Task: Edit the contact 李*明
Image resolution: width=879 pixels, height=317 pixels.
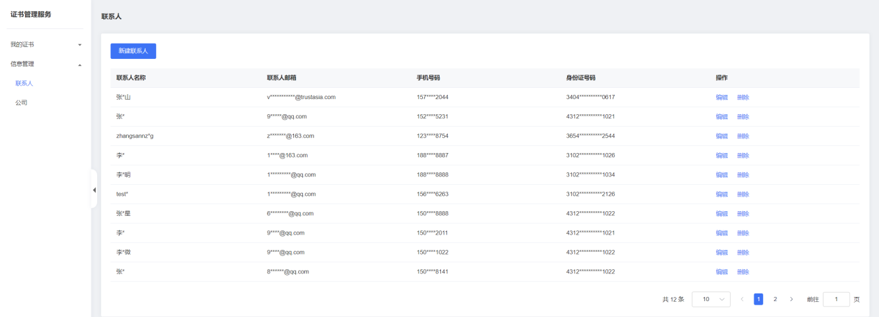Action: 722,174
